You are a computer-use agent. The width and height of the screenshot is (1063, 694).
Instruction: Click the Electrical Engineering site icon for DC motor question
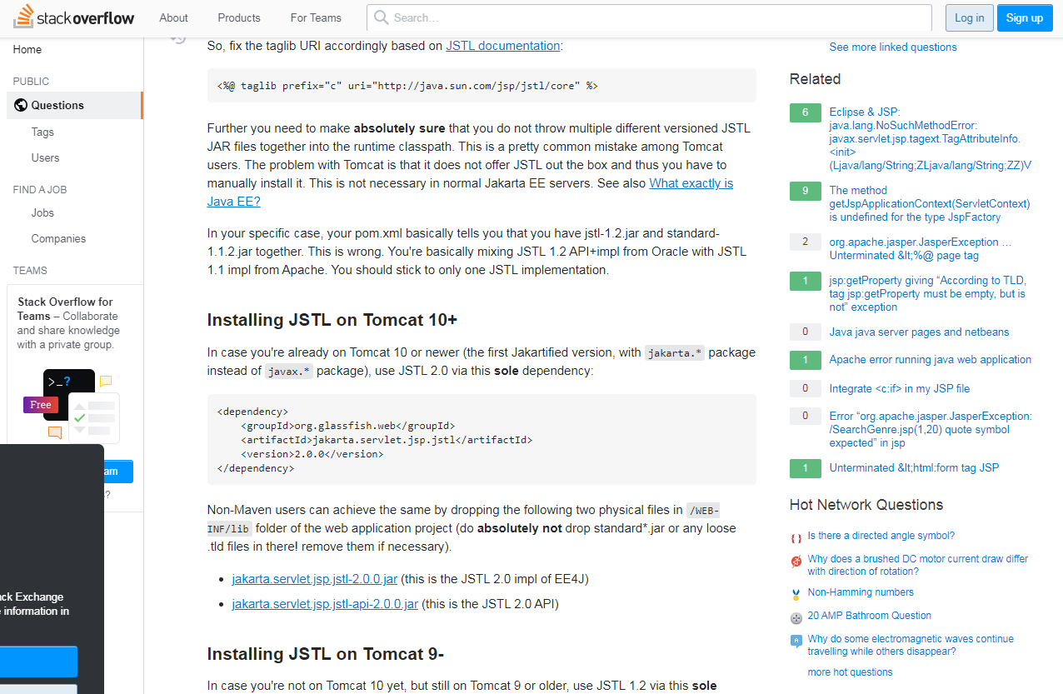(x=796, y=562)
